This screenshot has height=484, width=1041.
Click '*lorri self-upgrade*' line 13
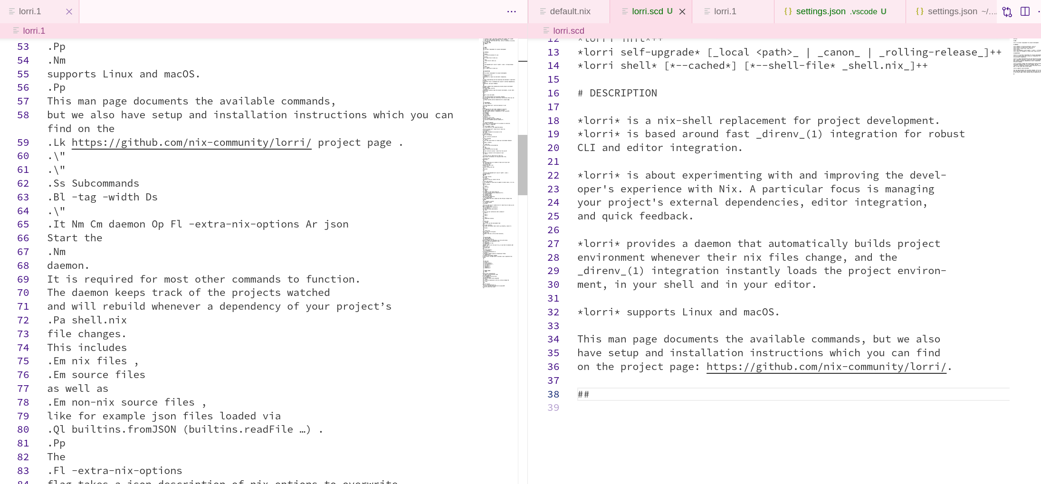pos(789,52)
